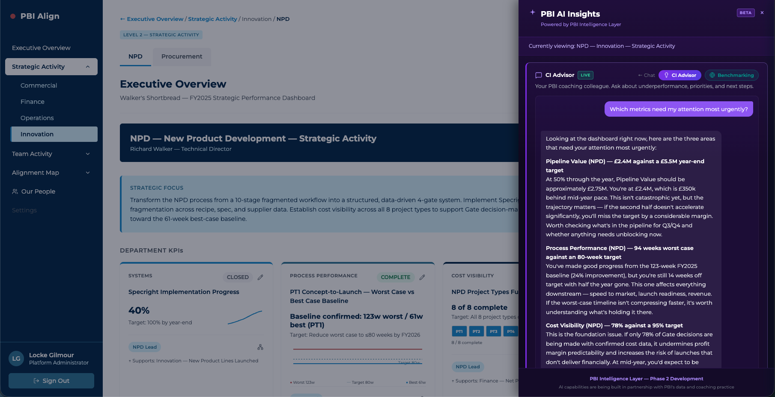Open Executive Overview in the sidebar
This screenshot has height=397, width=775.
click(41, 48)
